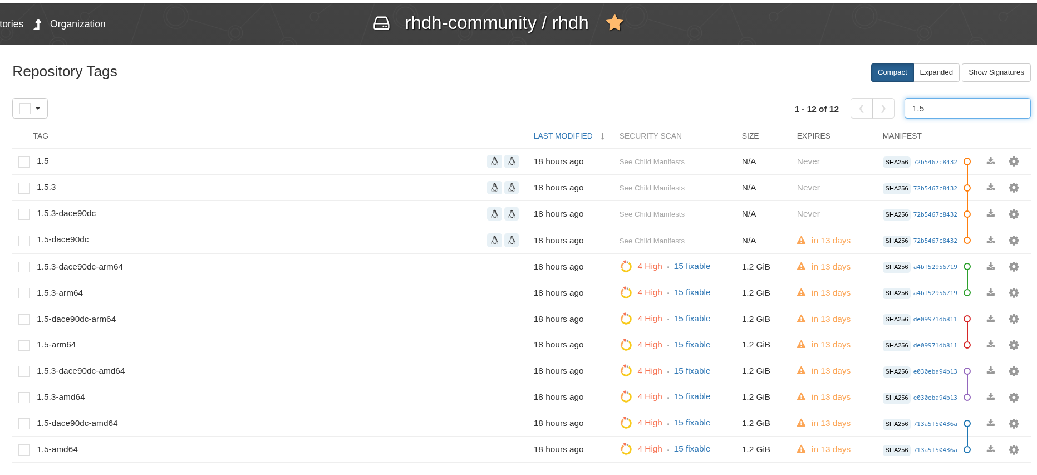This screenshot has width=1037, height=475.
Task: Switch to the Expanded view
Action: (x=936, y=72)
